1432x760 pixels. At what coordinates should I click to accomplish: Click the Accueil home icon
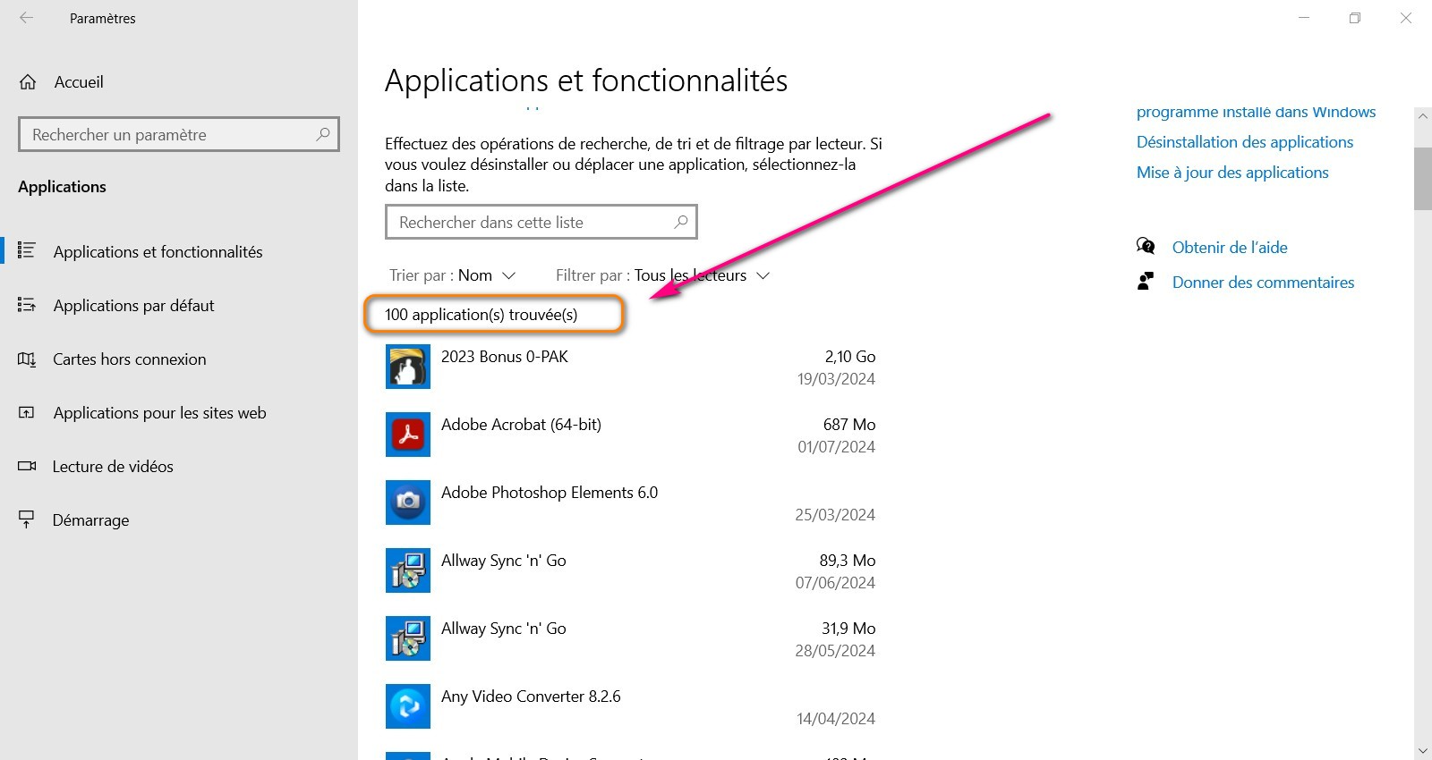point(28,82)
